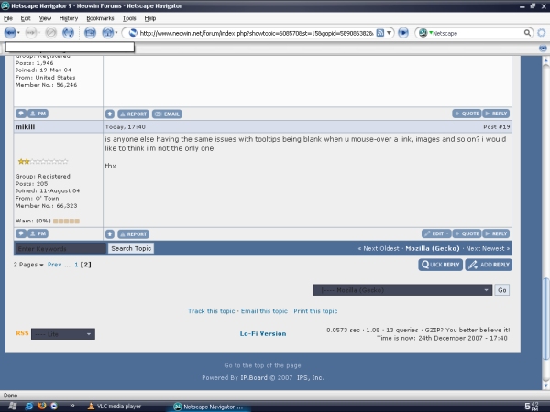Click Email this topic link

(264, 311)
